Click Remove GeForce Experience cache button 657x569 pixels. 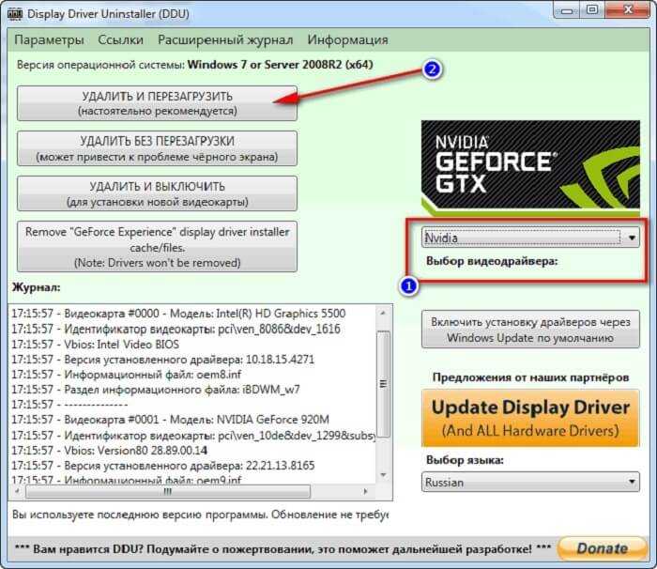click(157, 247)
